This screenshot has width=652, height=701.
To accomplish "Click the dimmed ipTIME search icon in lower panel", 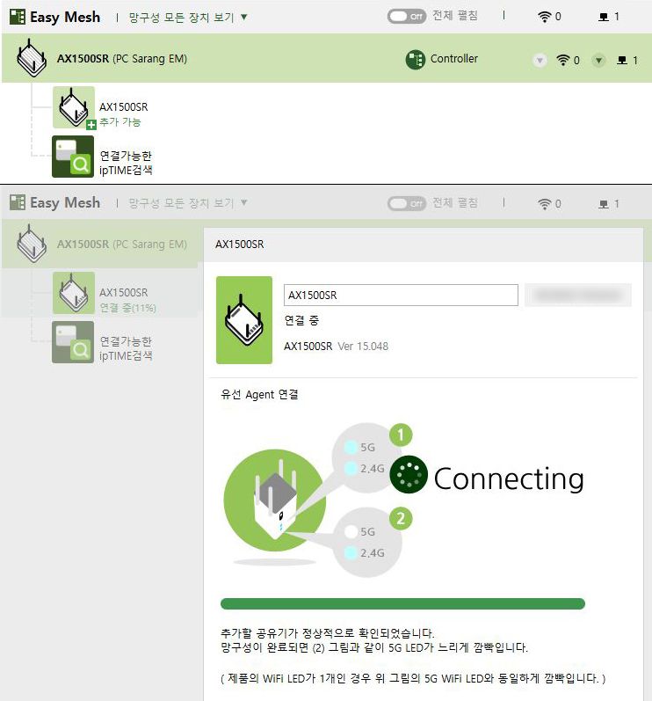I will click(x=73, y=342).
